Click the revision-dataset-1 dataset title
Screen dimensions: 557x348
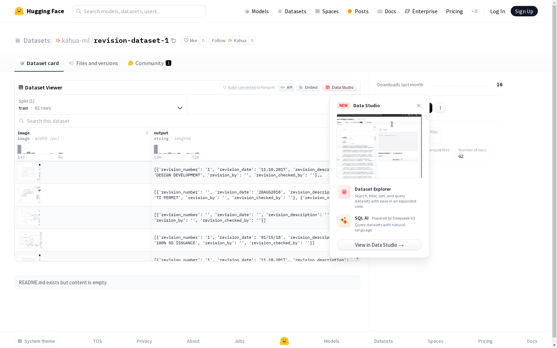click(x=131, y=40)
